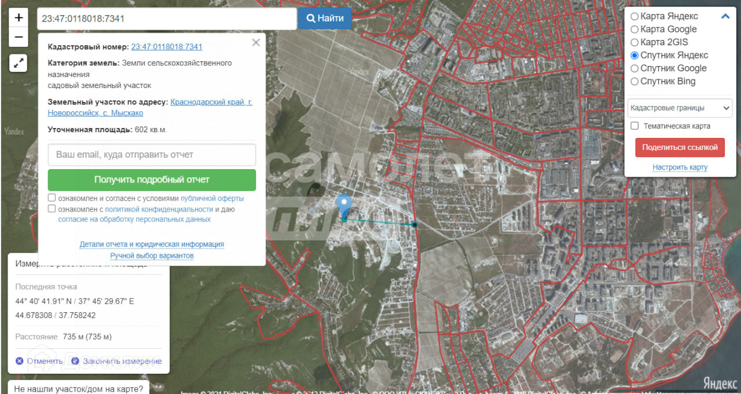Open cadastral number 23:47:0118018:7341 link
The image size is (741, 394).
pos(167,47)
